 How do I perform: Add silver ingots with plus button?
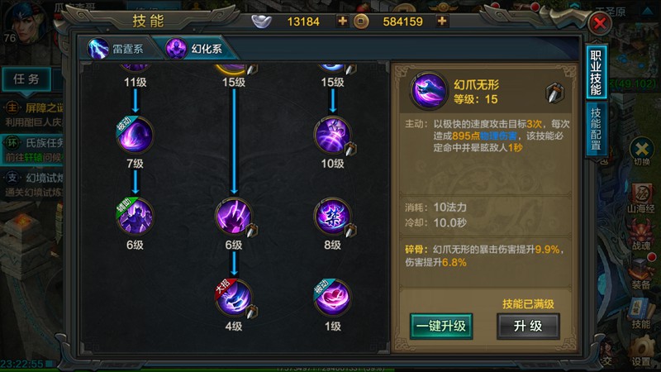click(x=342, y=21)
